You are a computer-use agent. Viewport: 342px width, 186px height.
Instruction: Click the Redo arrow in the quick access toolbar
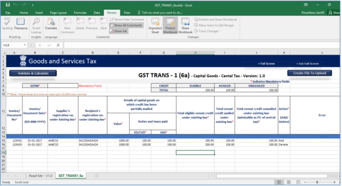pyautogui.click(x=23, y=5)
